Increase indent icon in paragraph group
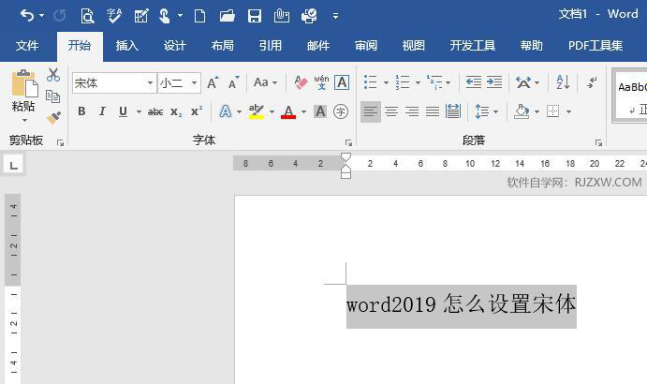This screenshot has width=647, height=384. tap(494, 82)
